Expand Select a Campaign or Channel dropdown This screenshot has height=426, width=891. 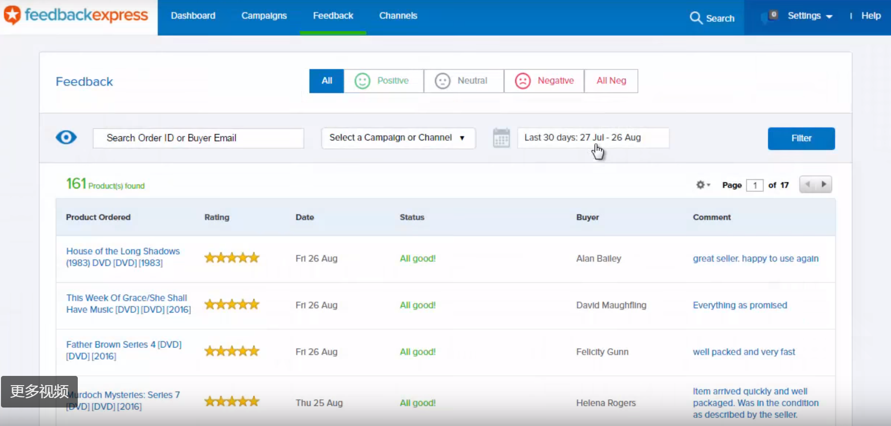pyautogui.click(x=398, y=138)
